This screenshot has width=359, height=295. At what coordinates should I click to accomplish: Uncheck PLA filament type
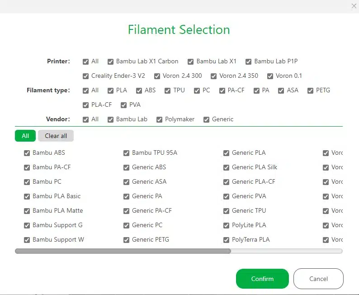click(x=111, y=90)
